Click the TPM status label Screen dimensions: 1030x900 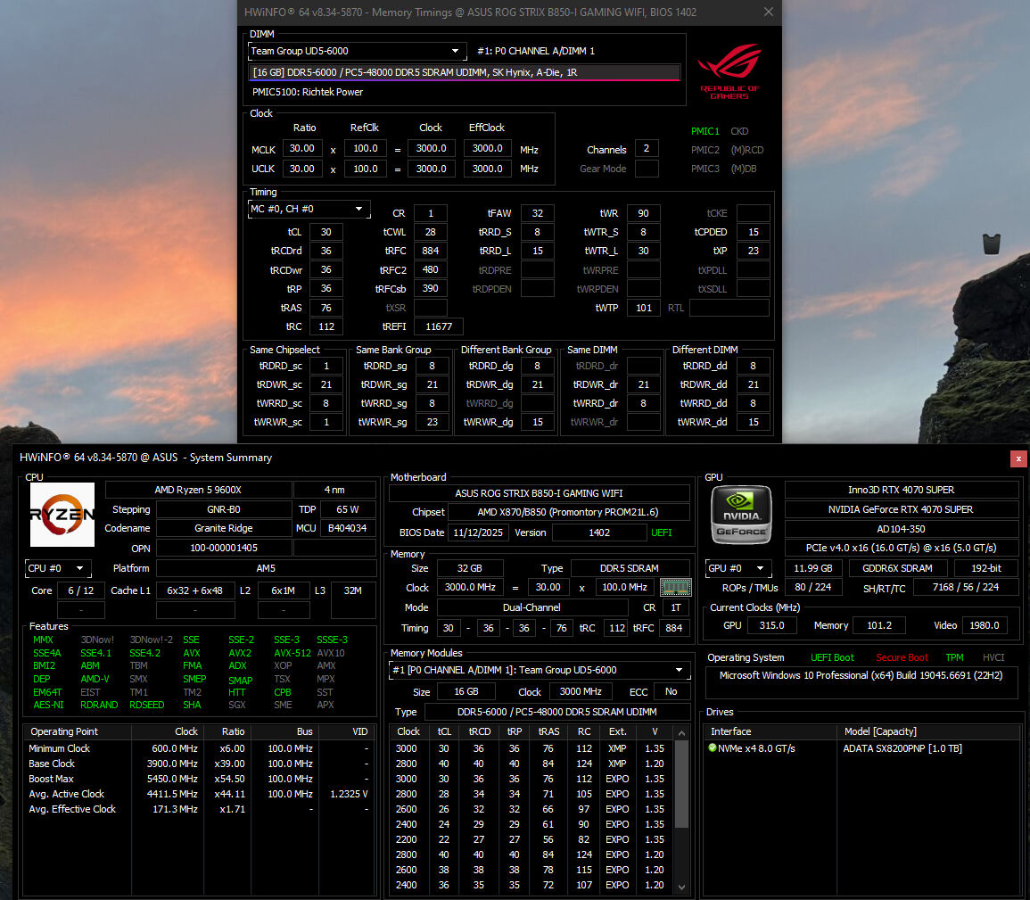[954, 657]
